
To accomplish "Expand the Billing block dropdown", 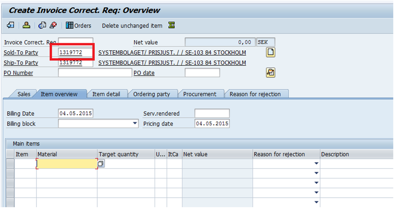I will [135, 124].
